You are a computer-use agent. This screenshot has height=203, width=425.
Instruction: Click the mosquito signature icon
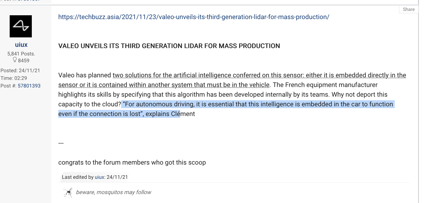tap(68, 192)
